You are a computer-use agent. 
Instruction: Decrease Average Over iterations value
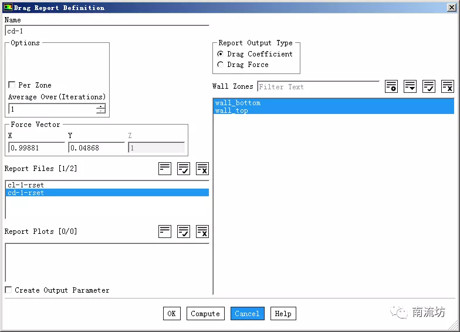coord(101,111)
